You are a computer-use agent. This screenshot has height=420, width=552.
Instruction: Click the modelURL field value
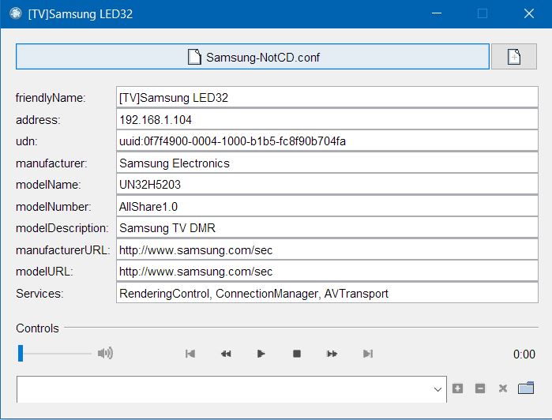pos(327,271)
